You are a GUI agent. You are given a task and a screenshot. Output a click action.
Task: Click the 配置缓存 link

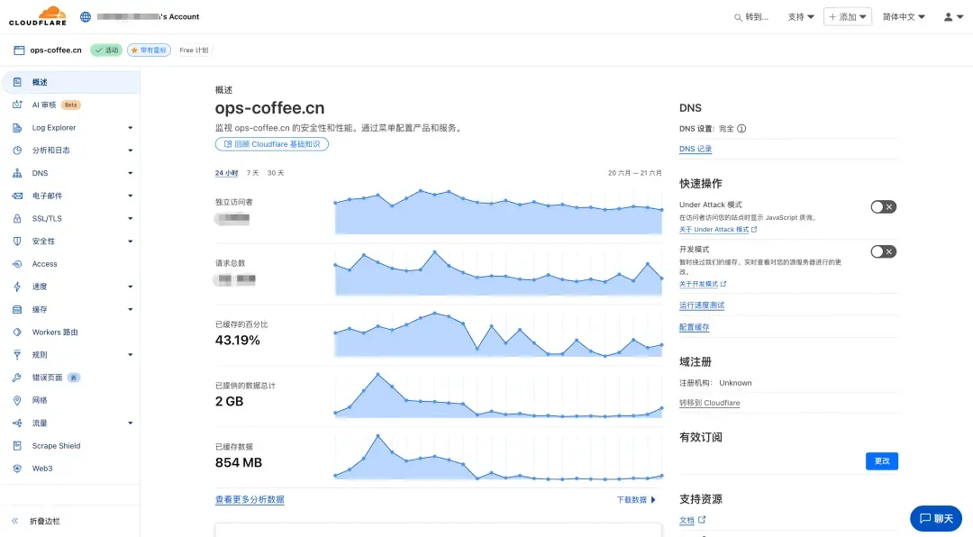tap(695, 327)
